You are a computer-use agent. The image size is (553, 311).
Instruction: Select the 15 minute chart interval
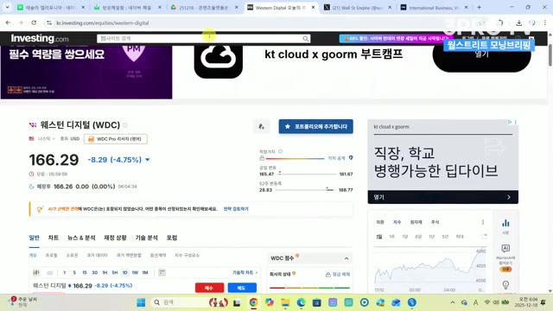[x=85, y=273]
